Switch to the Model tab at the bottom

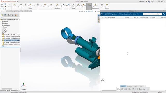[x=8, y=91]
